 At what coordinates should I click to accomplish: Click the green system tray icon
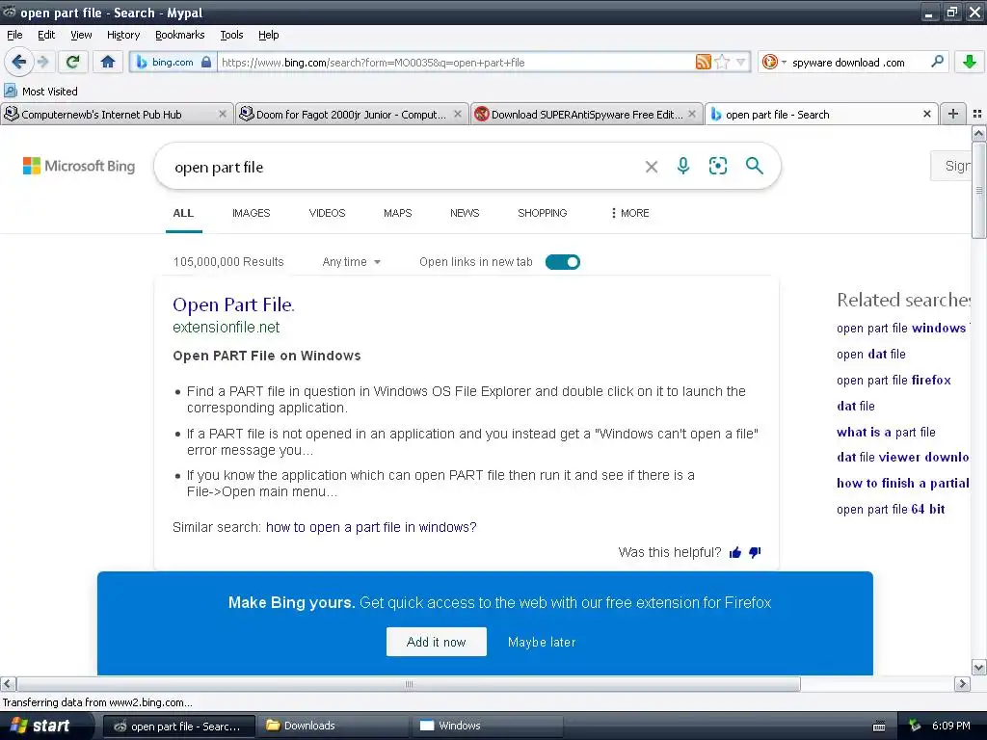[x=915, y=727]
